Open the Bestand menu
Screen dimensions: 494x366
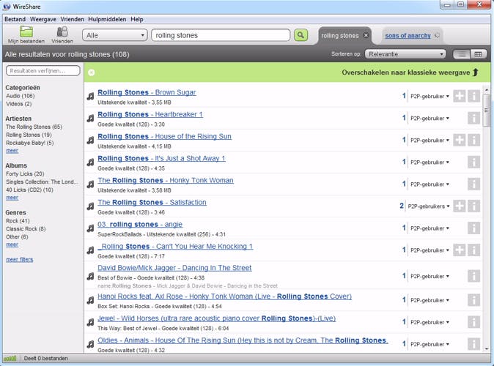coord(15,19)
